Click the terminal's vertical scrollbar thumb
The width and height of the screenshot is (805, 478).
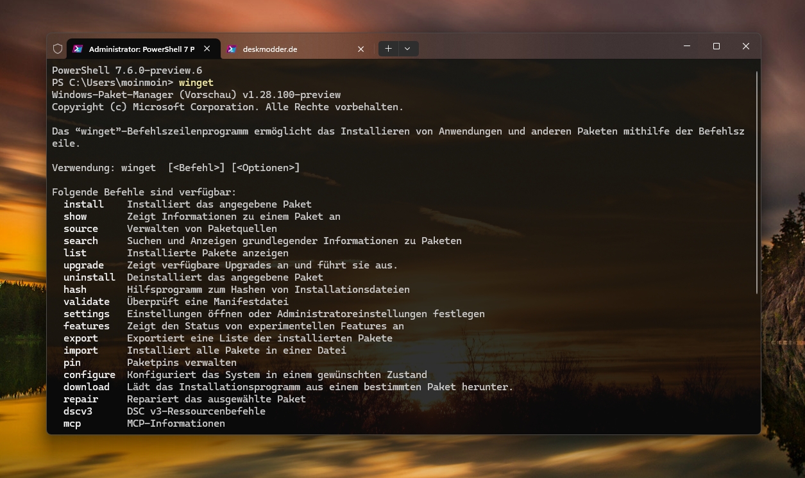(x=757, y=183)
